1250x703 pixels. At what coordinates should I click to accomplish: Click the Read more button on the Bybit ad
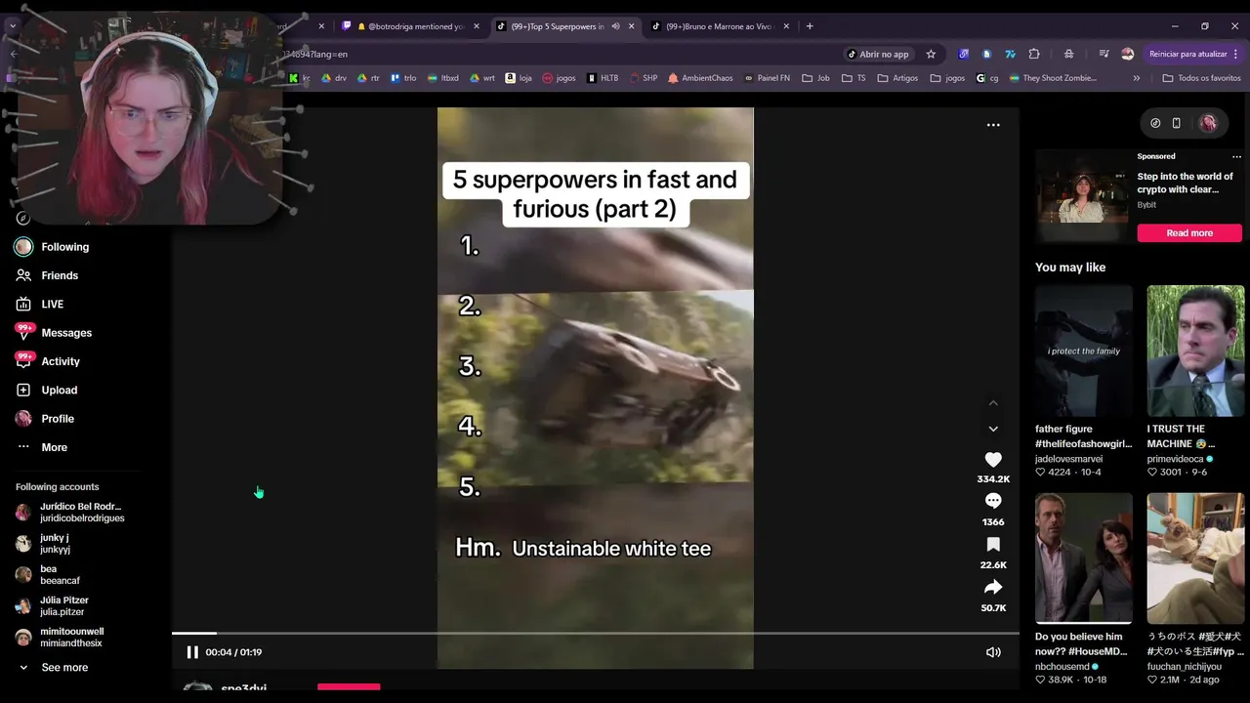1189,233
